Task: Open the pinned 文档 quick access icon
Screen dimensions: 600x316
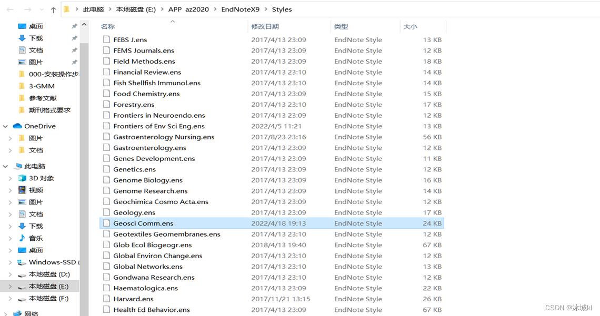Action: (22, 50)
